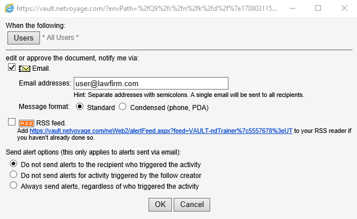The height and width of the screenshot is (219, 357).
Task: Enable the RSS feed checkbox
Action: click(11, 122)
